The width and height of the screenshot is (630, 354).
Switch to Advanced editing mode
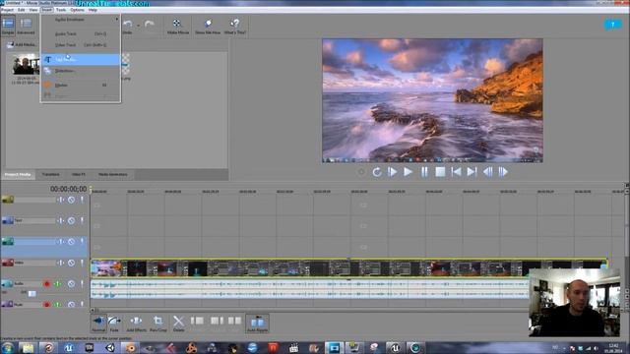[26, 26]
